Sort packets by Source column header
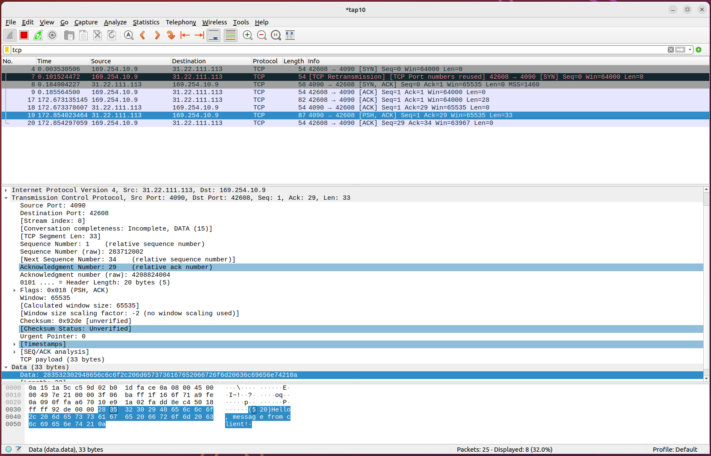711x456 pixels. (x=130, y=61)
